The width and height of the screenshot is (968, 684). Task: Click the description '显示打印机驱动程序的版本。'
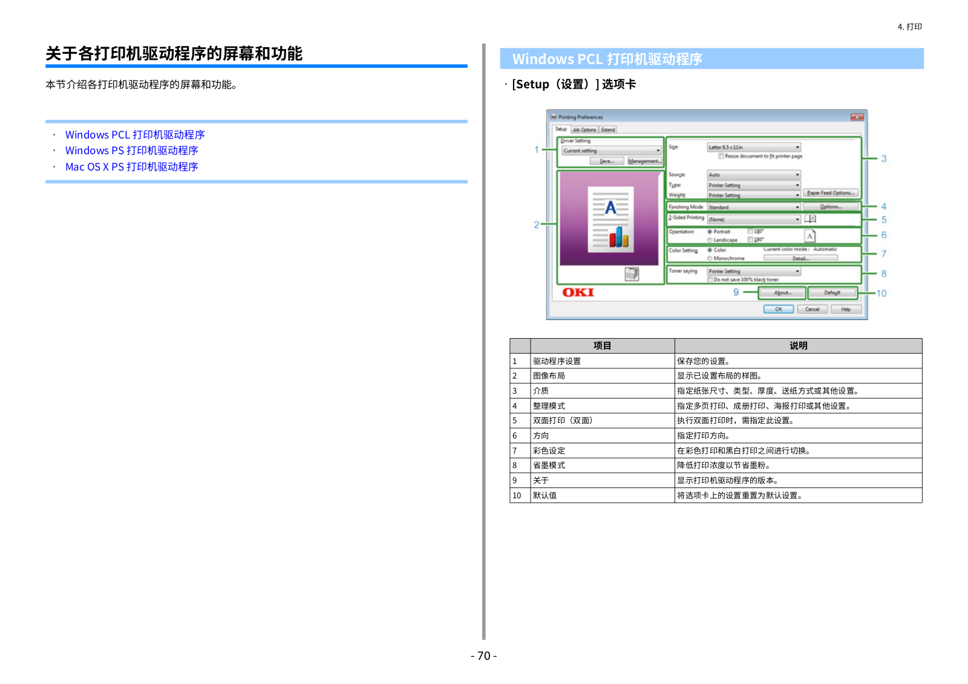[729, 480]
